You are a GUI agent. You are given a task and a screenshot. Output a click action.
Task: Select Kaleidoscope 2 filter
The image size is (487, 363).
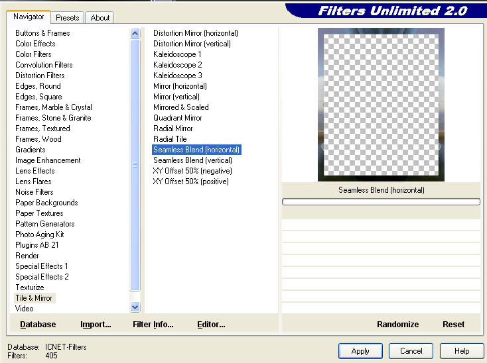click(x=177, y=65)
